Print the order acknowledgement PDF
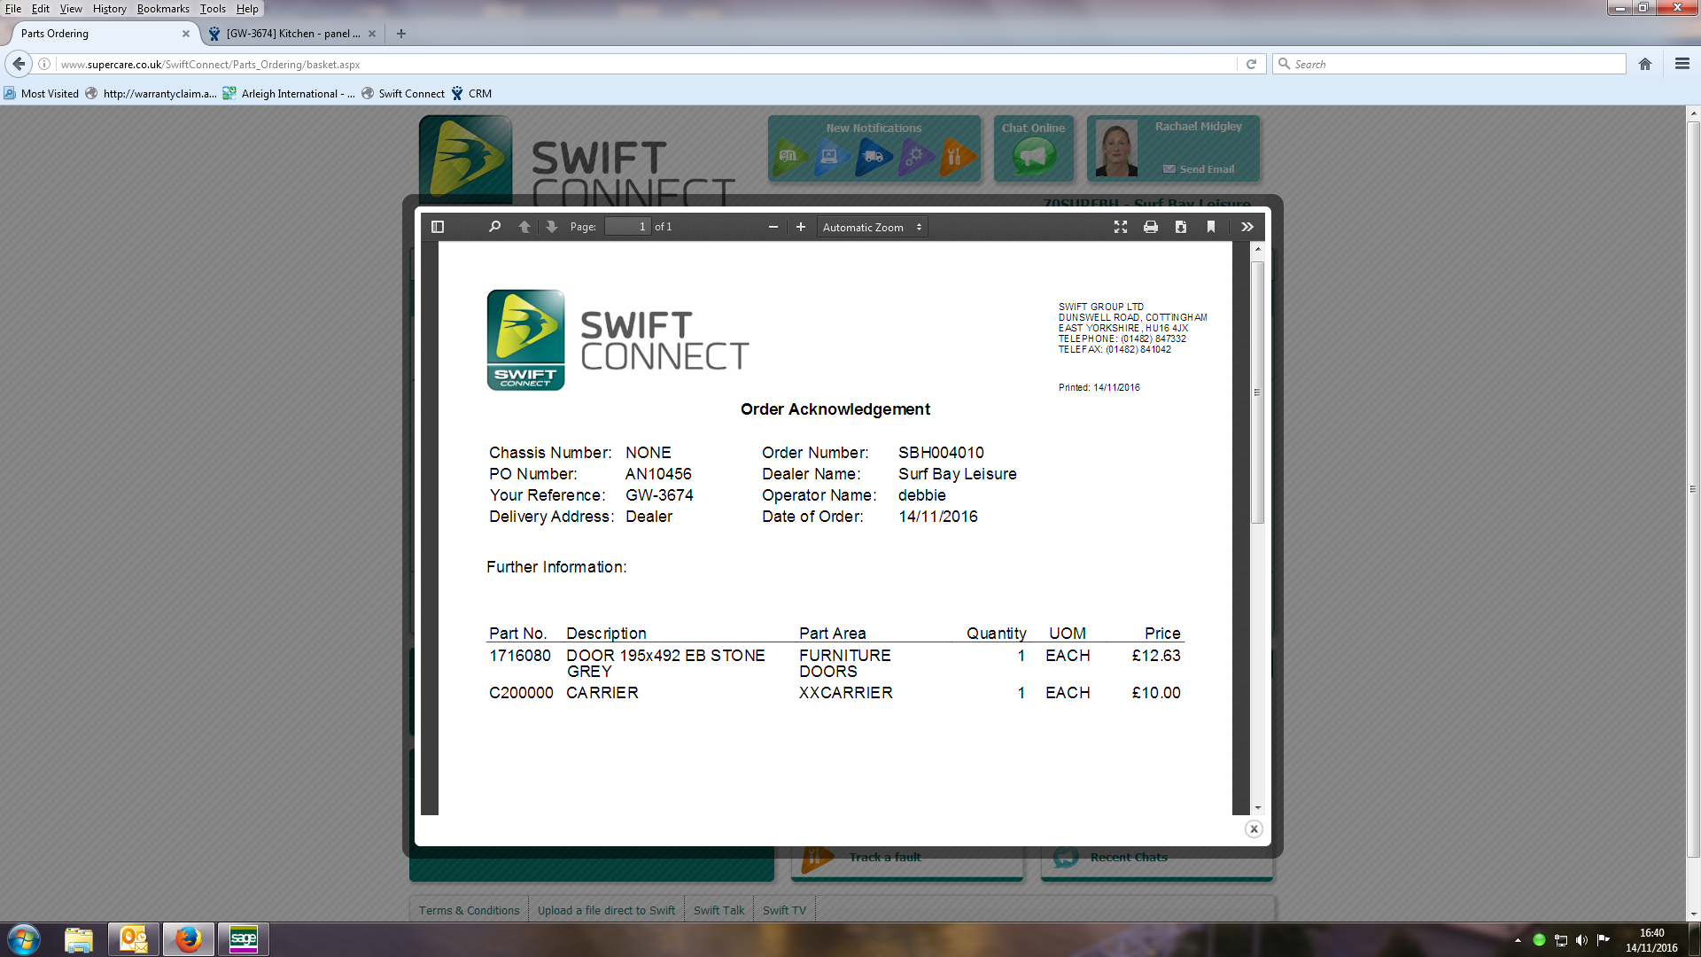Viewport: 1701px width, 957px height. (x=1151, y=227)
